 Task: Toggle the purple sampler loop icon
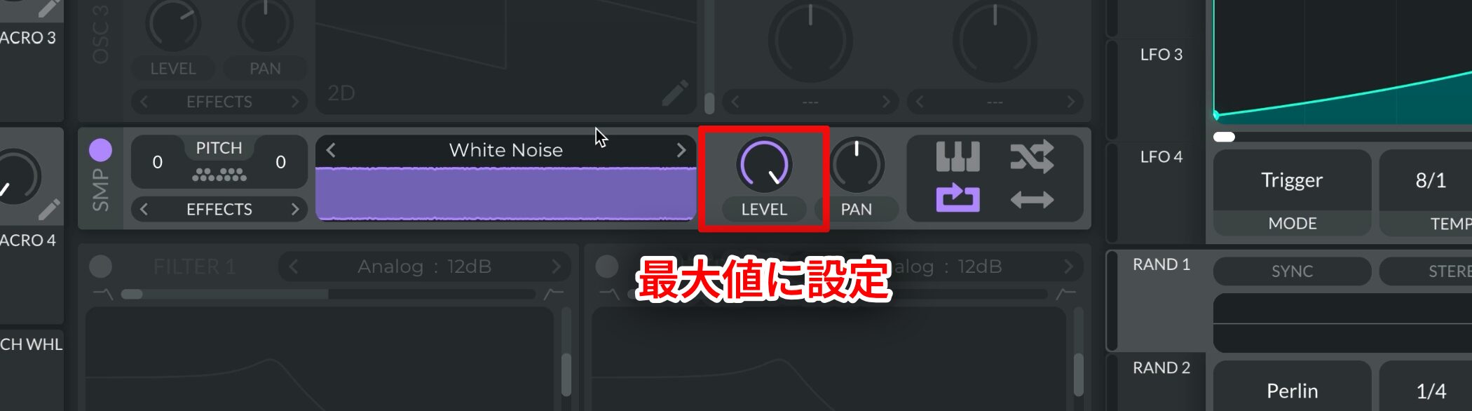click(958, 199)
